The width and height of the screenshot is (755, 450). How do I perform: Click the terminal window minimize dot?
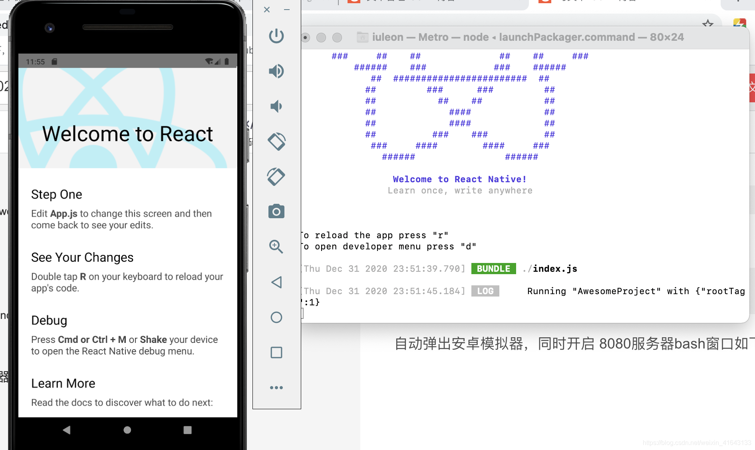(321, 38)
